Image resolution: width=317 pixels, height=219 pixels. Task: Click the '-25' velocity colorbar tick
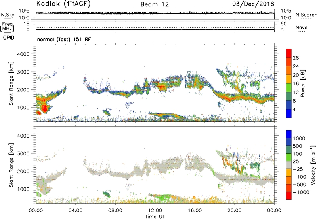coord(298,169)
